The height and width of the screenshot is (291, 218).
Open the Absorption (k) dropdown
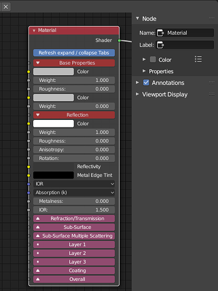pyautogui.click(x=74, y=193)
